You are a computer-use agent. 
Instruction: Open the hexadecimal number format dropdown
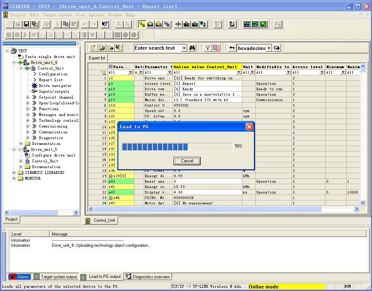[269, 48]
